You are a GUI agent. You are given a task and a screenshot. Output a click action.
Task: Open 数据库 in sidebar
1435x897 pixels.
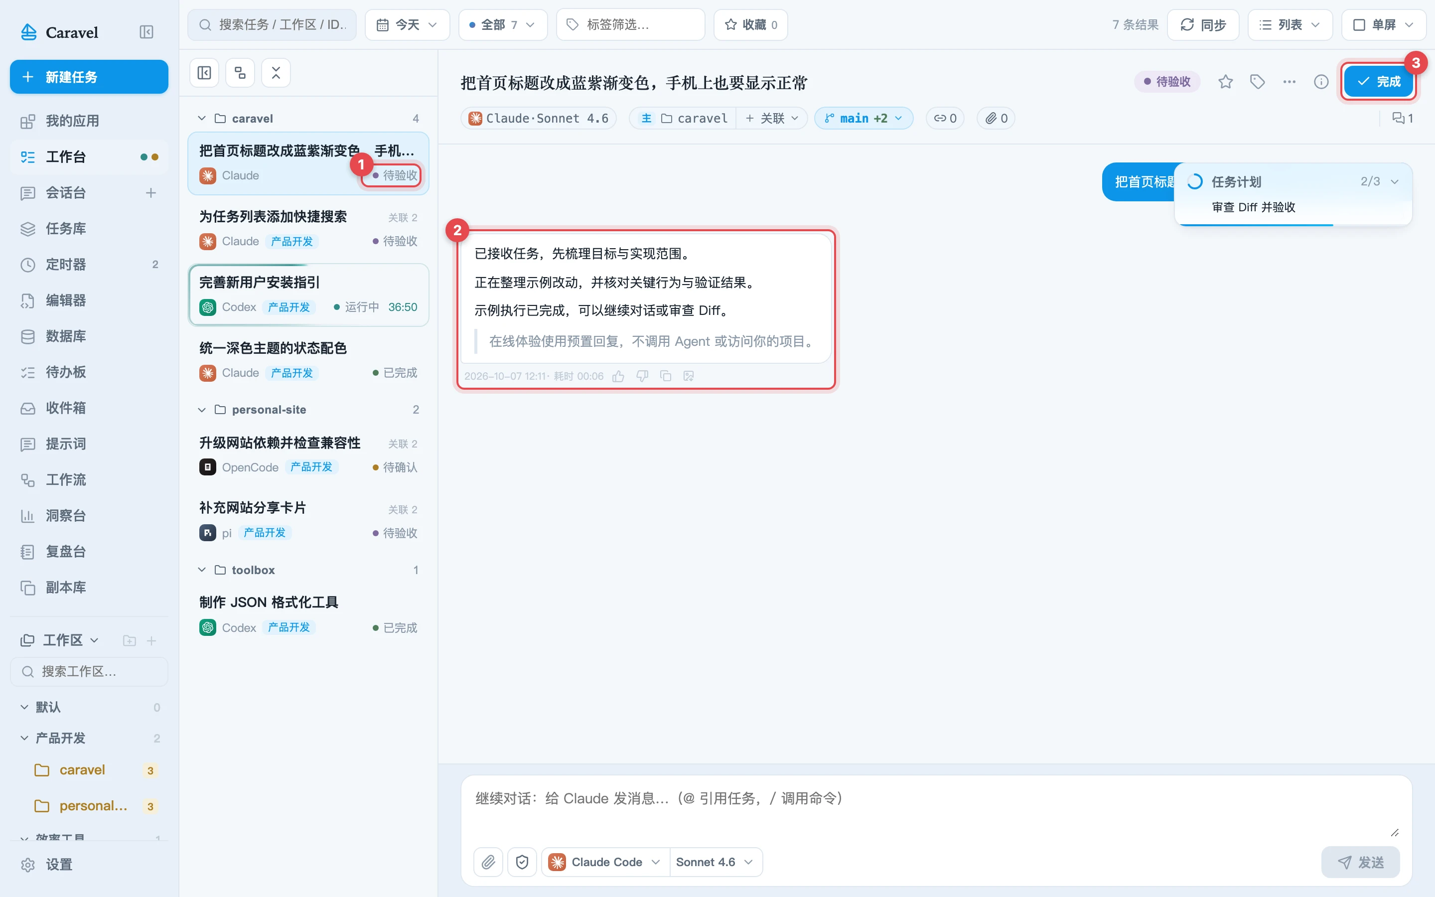(89, 336)
